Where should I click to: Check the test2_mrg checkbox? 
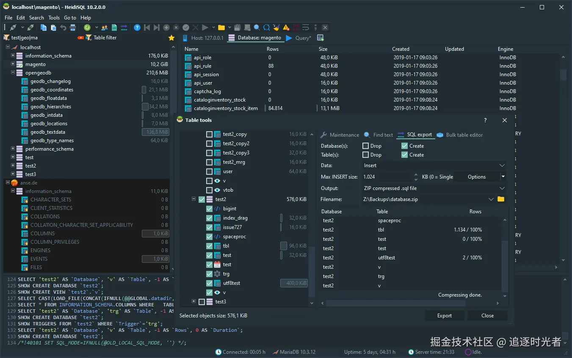[209, 162]
